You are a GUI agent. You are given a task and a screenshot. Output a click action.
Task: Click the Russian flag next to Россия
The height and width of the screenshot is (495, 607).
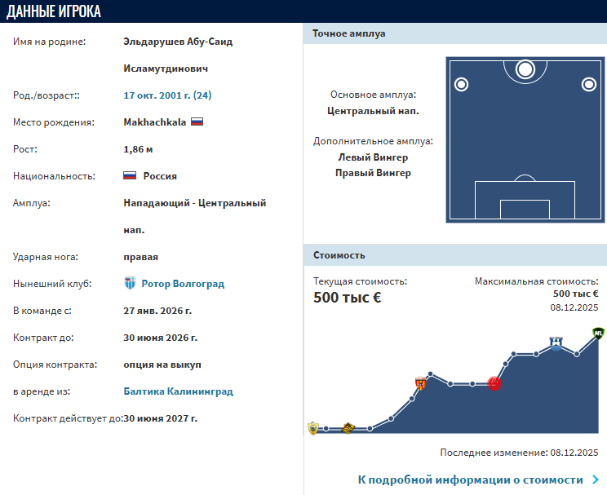(x=130, y=175)
